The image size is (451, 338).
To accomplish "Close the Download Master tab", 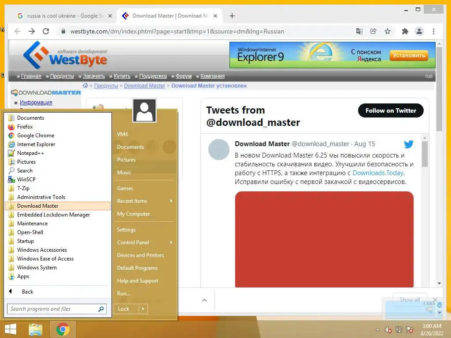I will pyautogui.click(x=215, y=16).
